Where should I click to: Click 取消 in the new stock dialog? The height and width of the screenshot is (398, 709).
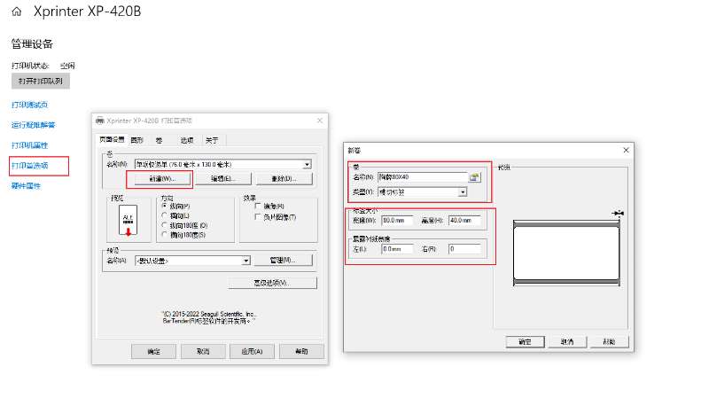[567, 342]
